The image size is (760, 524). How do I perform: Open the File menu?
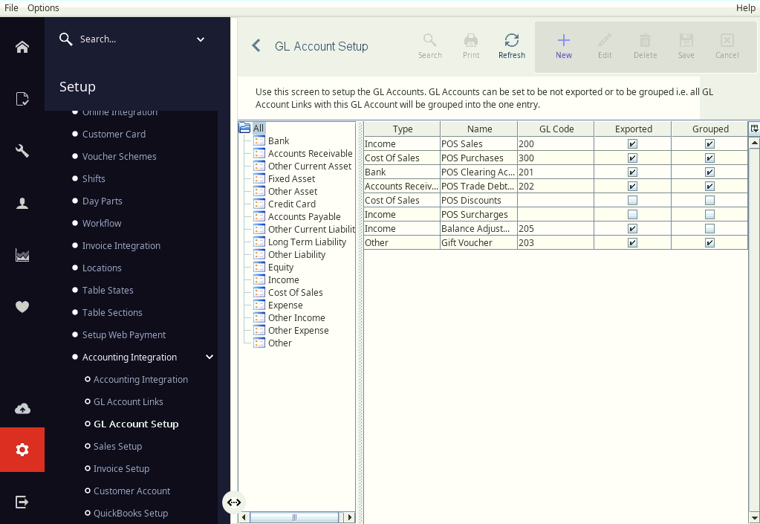(x=11, y=7)
